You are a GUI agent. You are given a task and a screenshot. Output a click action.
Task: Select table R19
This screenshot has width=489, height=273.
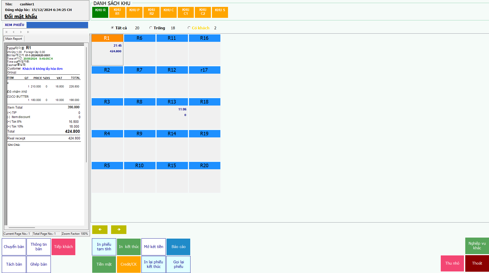coord(205,145)
